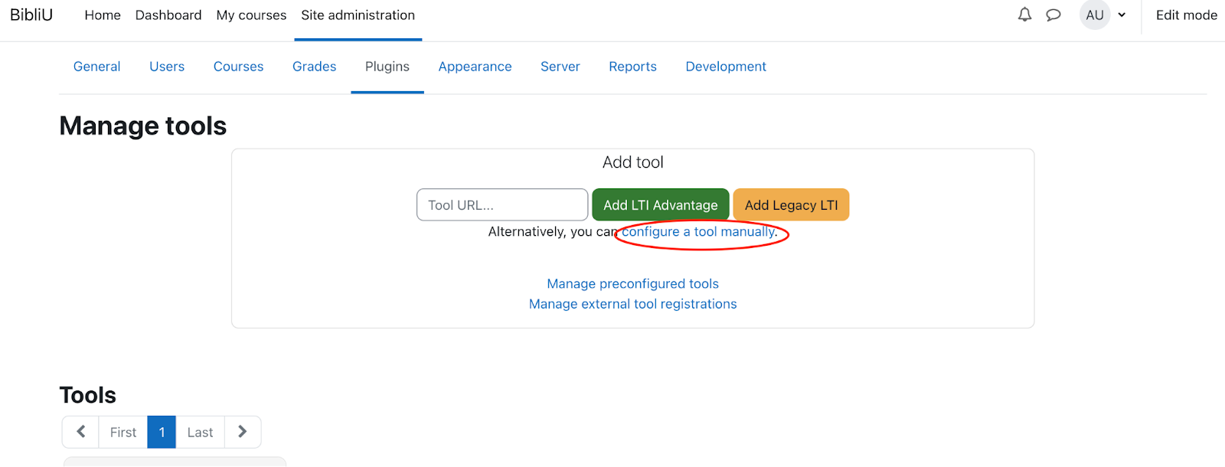1225x467 pixels.
Task: Switch to the Development tab
Action: pos(726,67)
